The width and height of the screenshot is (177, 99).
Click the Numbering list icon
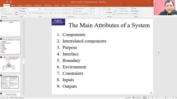point(60,10)
